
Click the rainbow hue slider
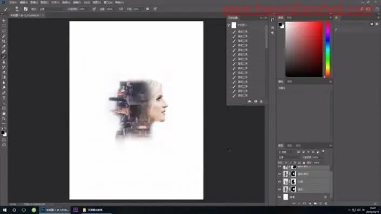click(x=327, y=50)
